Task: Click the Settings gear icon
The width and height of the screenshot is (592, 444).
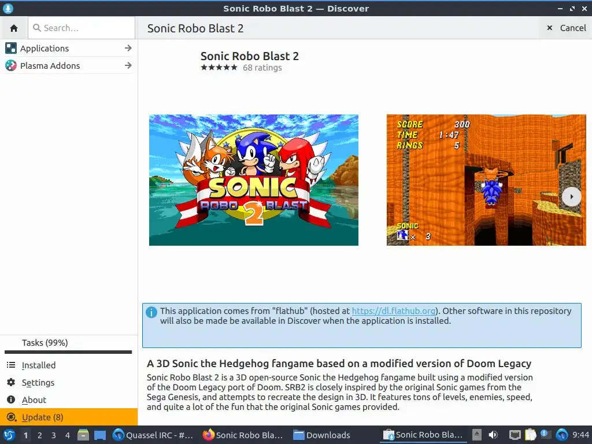Action: pos(11,382)
